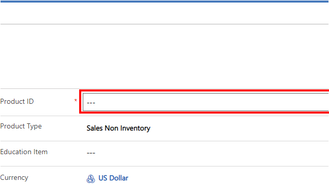Click the Education Item field label
Image resolution: width=329 pixels, height=185 pixels.
[24, 152]
